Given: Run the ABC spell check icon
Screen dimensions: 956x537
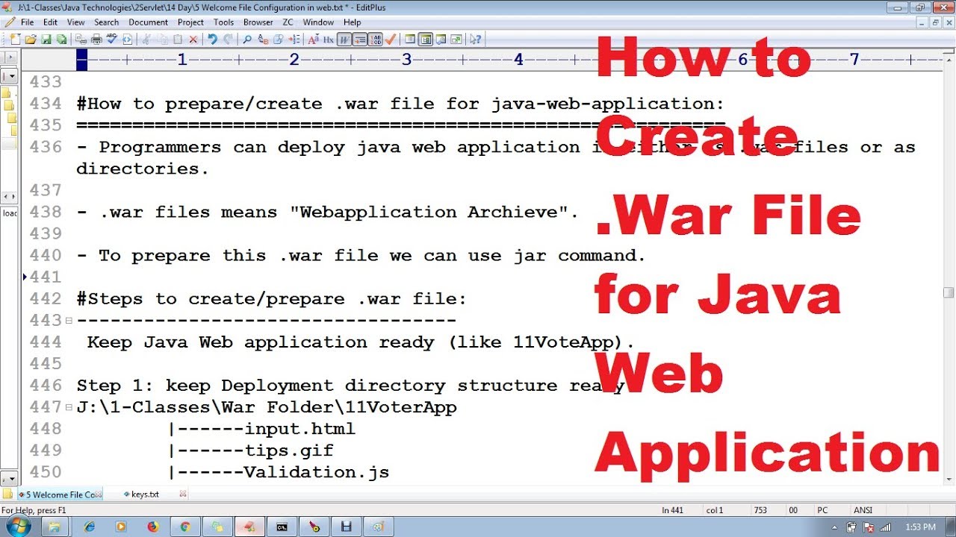Looking at the screenshot, I should click(112, 39).
